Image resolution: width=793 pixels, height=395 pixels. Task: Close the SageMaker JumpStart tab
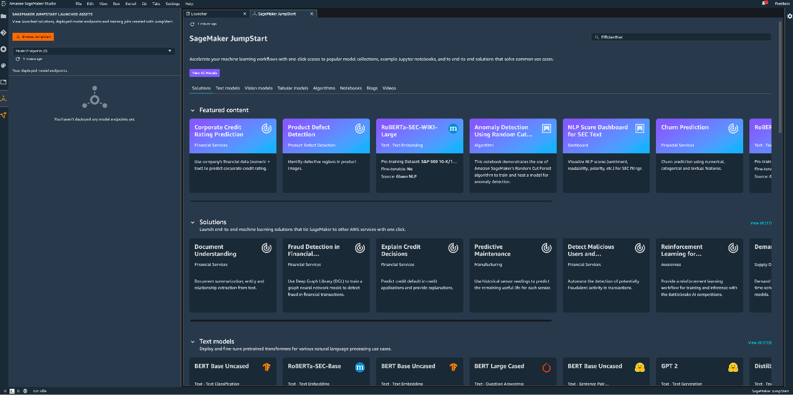click(x=312, y=13)
